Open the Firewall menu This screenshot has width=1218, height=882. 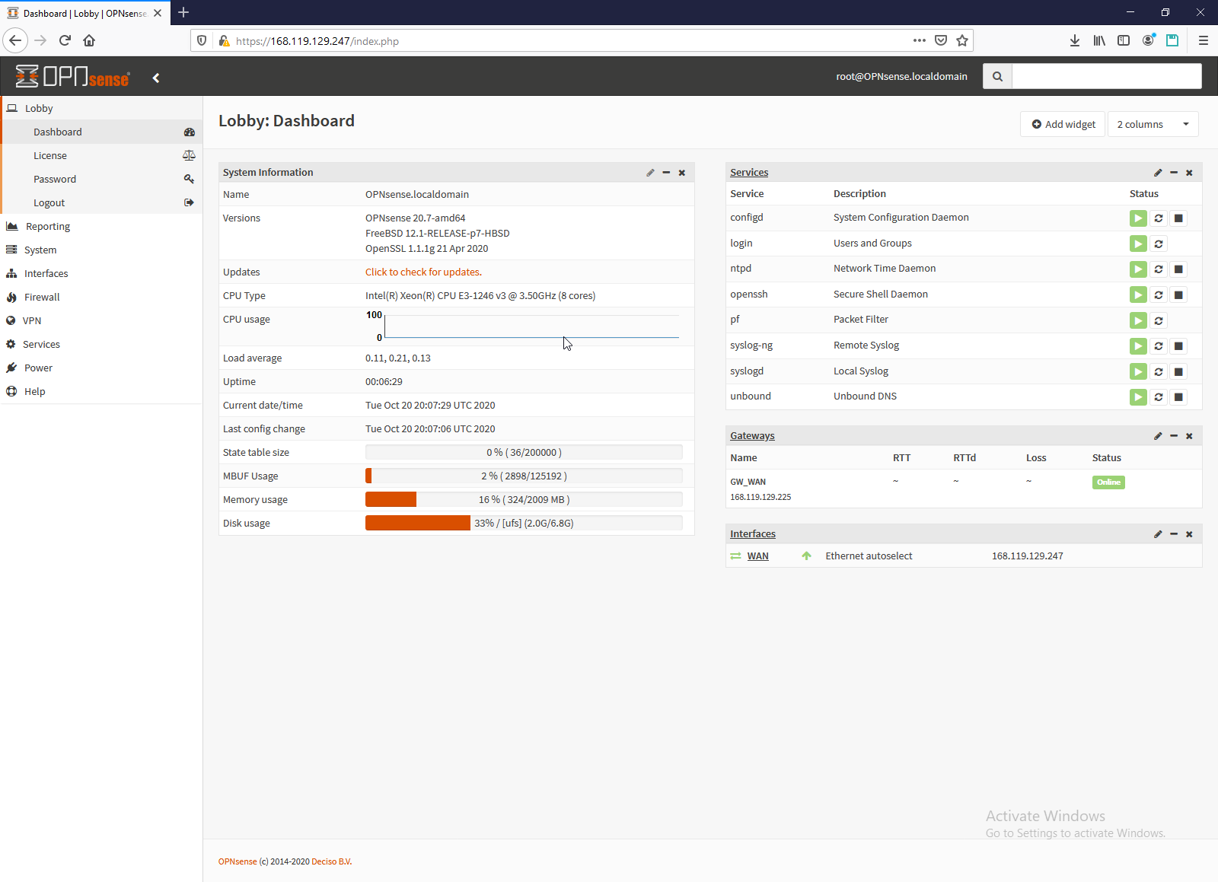pyautogui.click(x=101, y=297)
